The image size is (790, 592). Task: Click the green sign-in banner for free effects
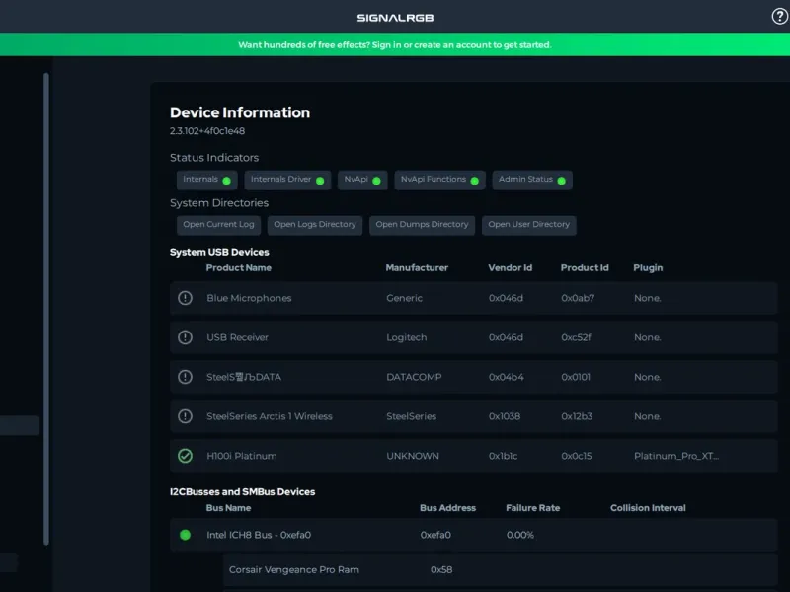(x=395, y=44)
